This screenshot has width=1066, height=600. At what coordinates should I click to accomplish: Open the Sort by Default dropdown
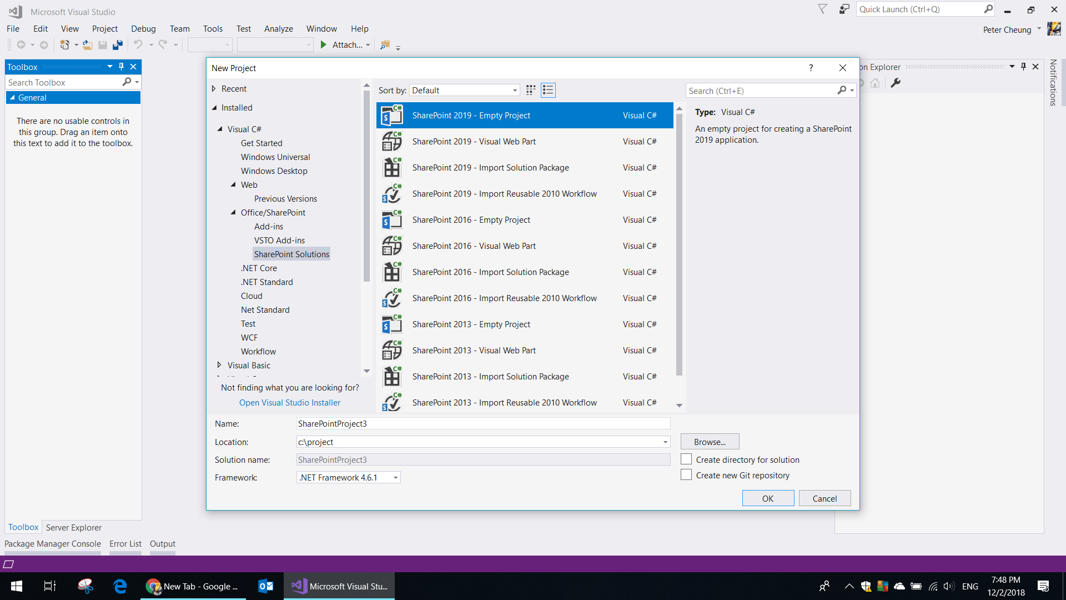point(465,90)
